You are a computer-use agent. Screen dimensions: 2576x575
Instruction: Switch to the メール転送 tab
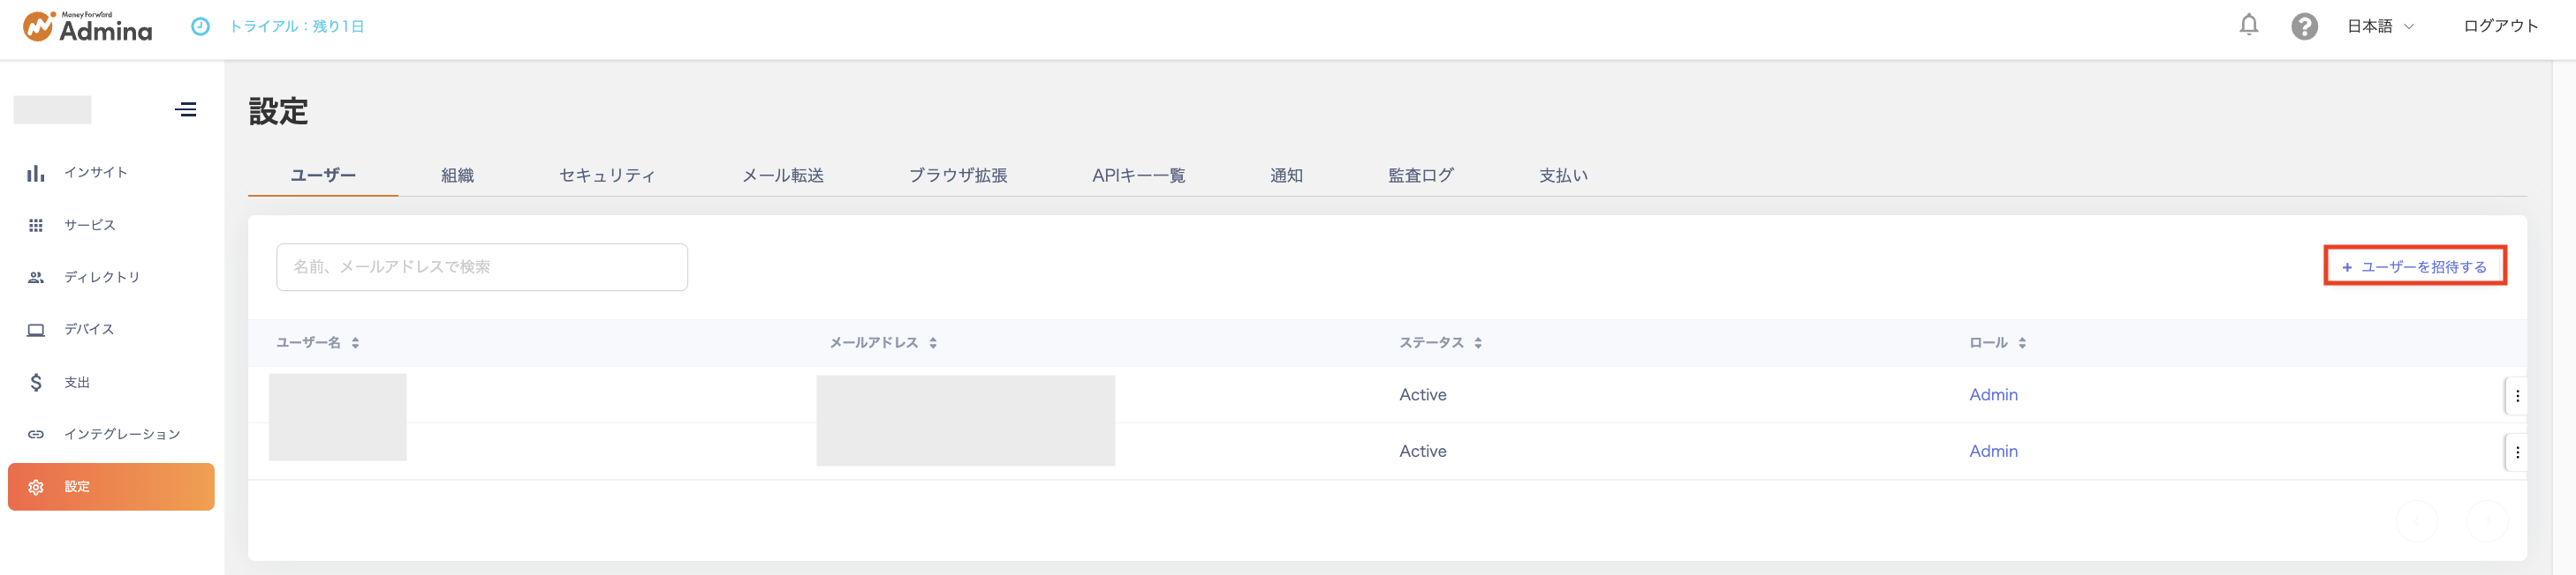click(782, 175)
